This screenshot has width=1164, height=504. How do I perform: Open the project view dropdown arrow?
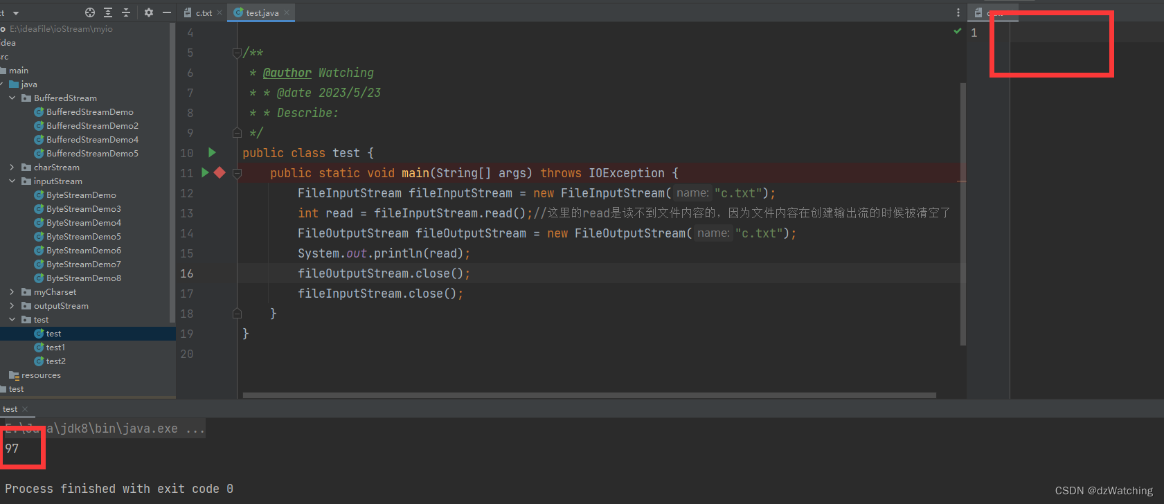(x=16, y=13)
